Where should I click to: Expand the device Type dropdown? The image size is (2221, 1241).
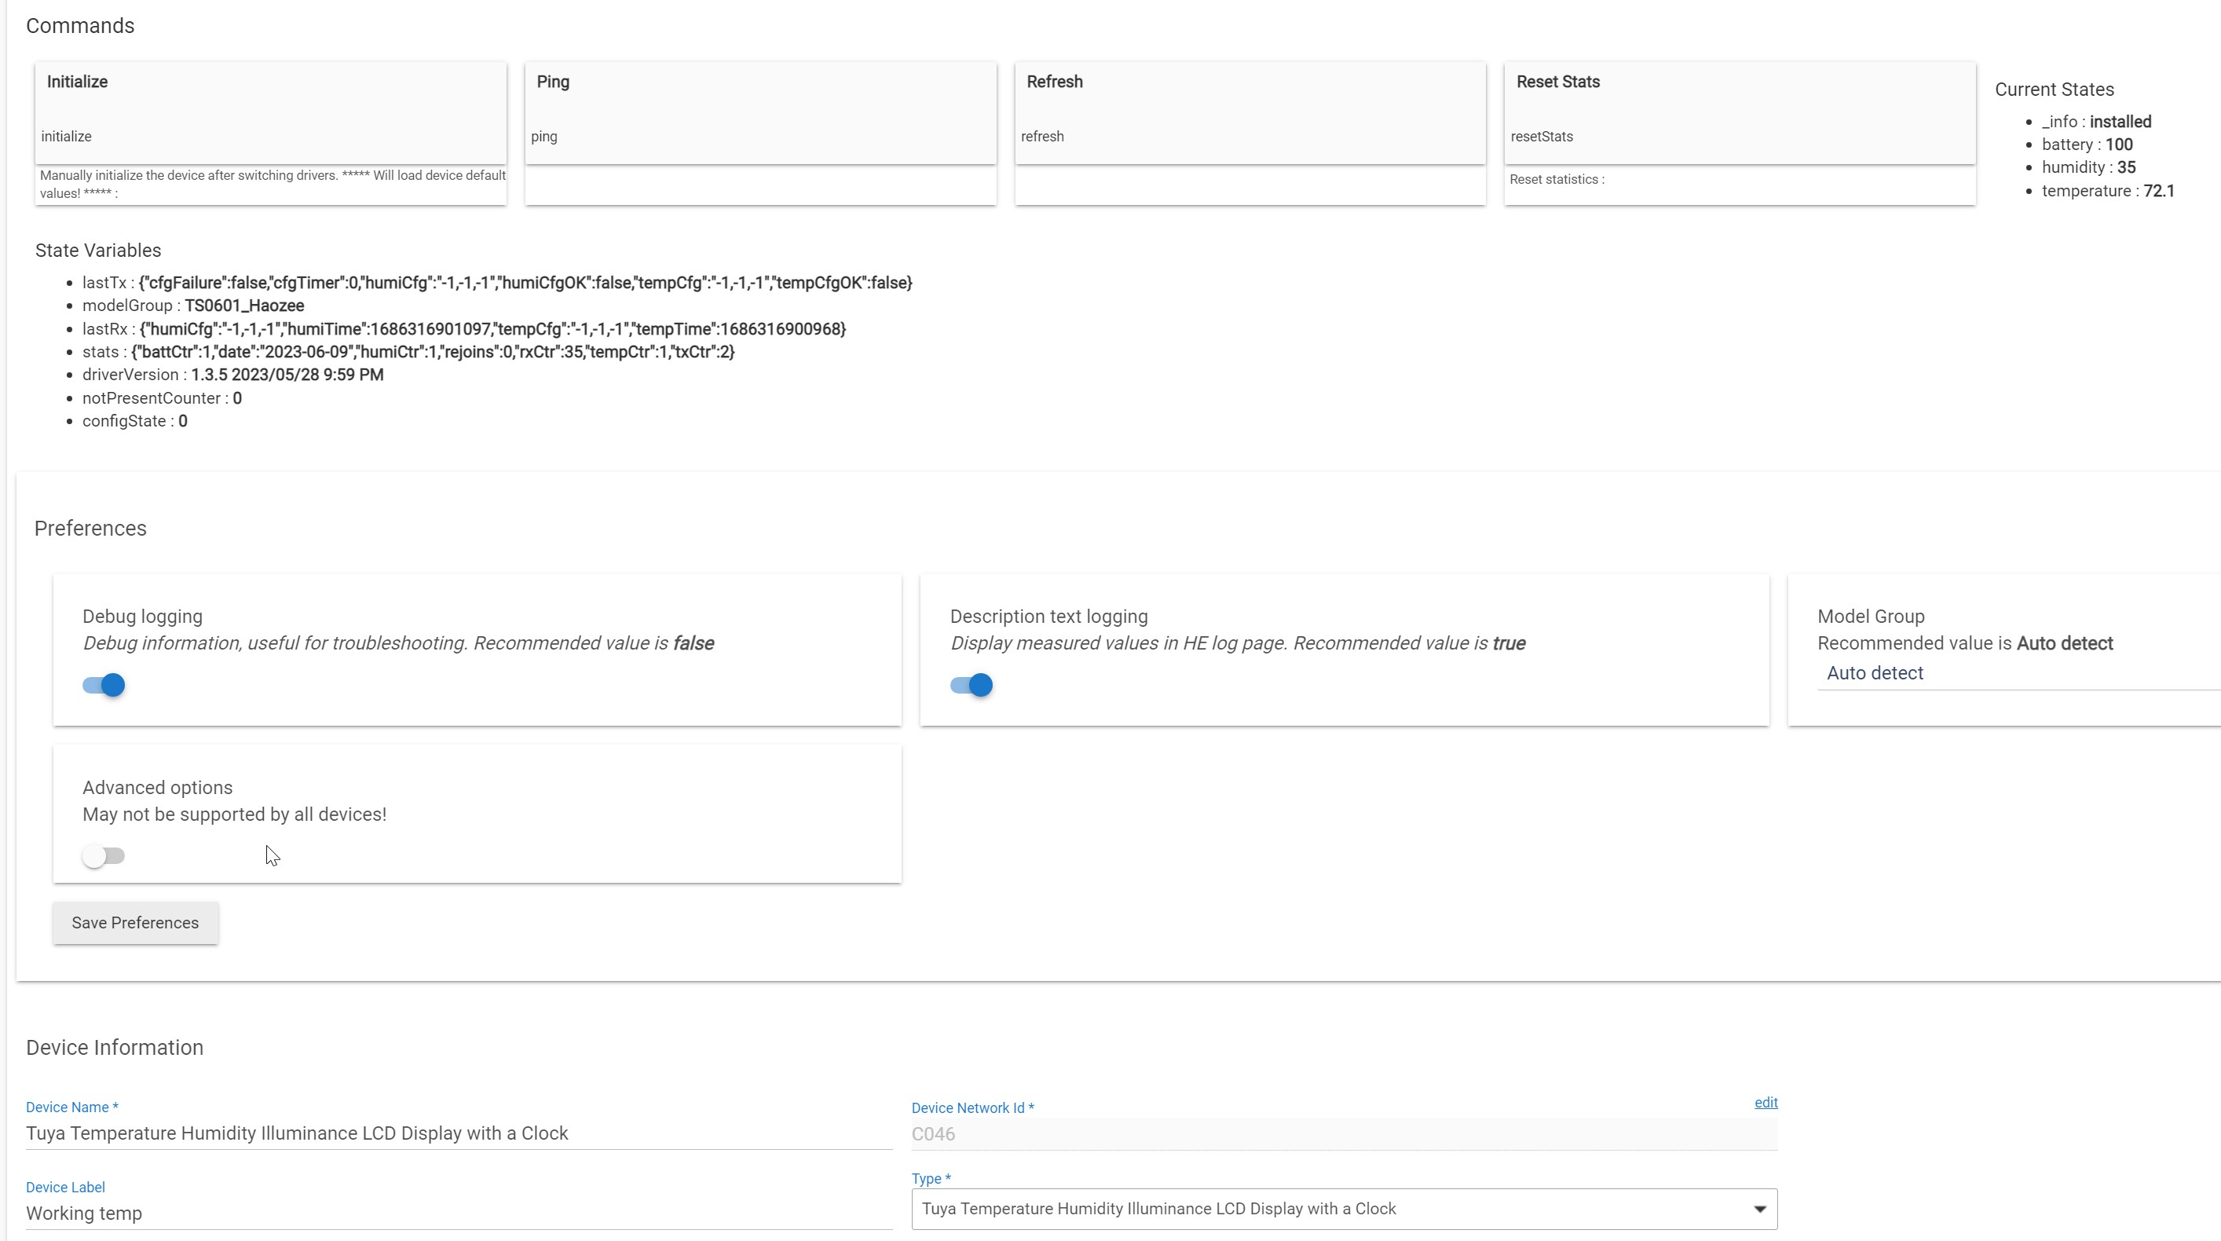1345,1209
